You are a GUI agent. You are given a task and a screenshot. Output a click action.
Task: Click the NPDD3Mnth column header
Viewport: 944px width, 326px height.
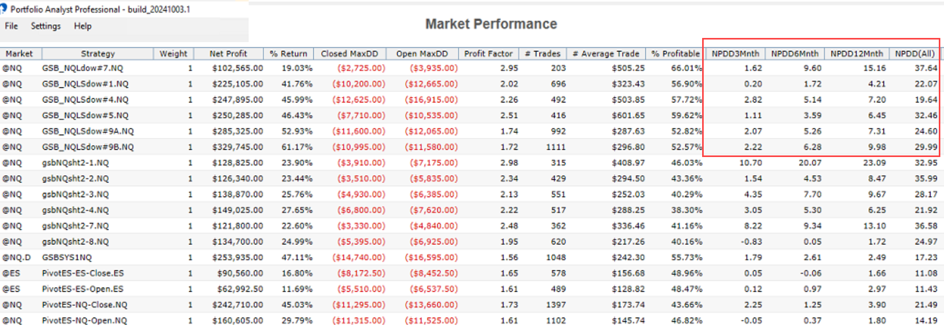click(x=735, y=54)
